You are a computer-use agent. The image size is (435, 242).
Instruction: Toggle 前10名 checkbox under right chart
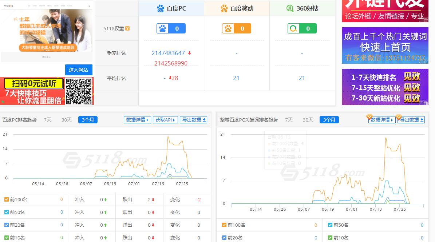330,238
